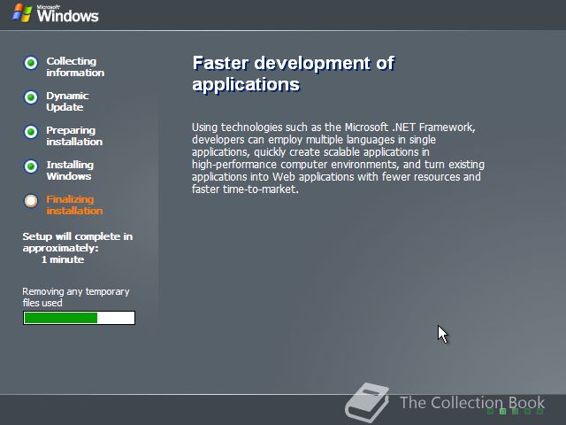The width and height of the screenshot is (566, 425).
Task: Click 'Setup will complete in approximately' text
Action: [78, 242]
